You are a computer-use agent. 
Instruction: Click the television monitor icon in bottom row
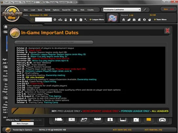pyautogui.click(x=123, y=120)
